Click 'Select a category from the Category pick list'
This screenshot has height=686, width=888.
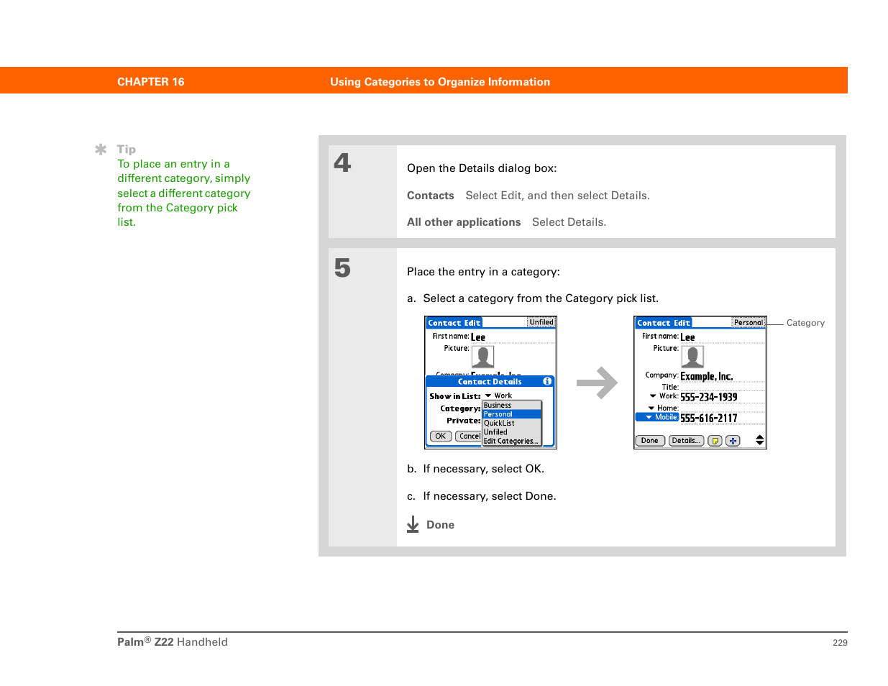[541, 298]
